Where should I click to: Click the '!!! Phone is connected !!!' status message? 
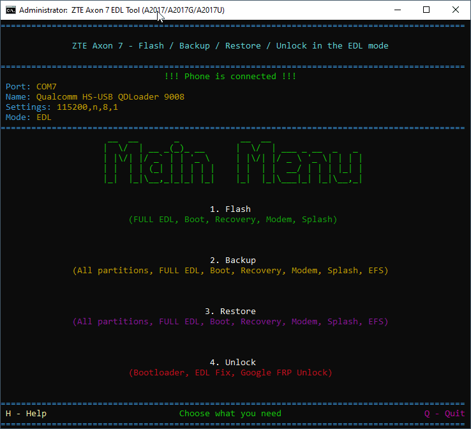click(230, 77)
